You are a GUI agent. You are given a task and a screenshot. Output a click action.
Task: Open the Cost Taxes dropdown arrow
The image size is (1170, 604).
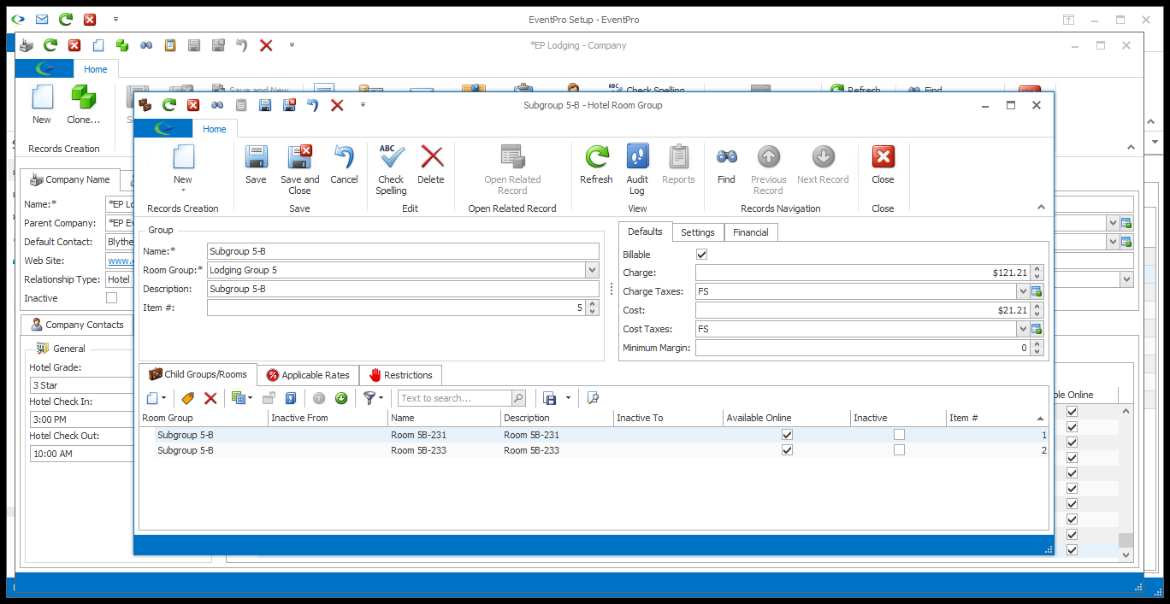(1022, 329)
